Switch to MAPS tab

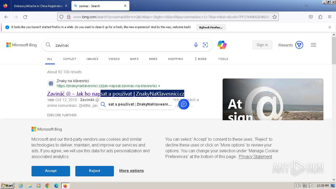134,59
